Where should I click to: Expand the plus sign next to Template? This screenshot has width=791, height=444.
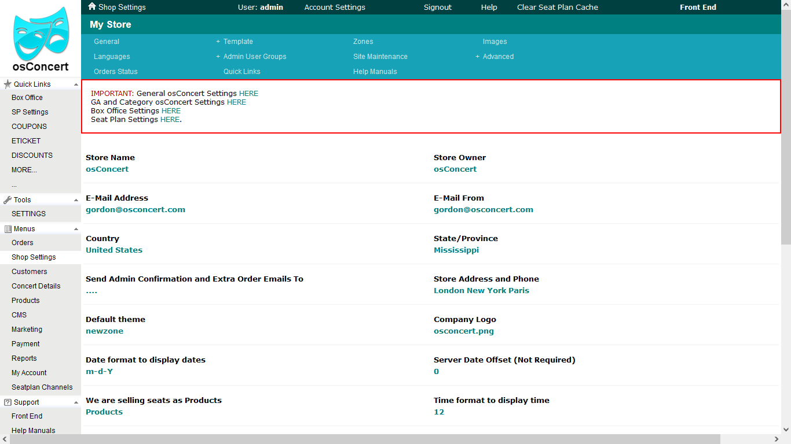point(218,42)
